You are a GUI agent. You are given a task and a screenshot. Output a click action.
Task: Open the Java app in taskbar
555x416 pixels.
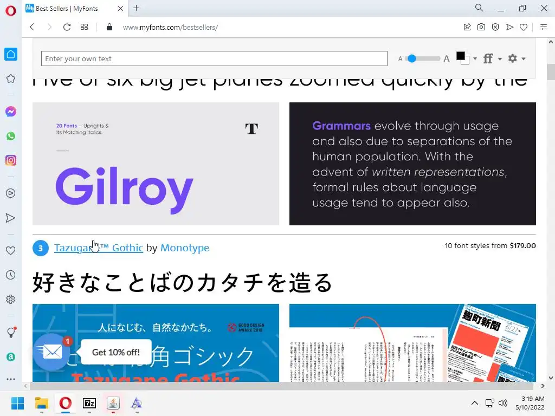click(113, 403)
